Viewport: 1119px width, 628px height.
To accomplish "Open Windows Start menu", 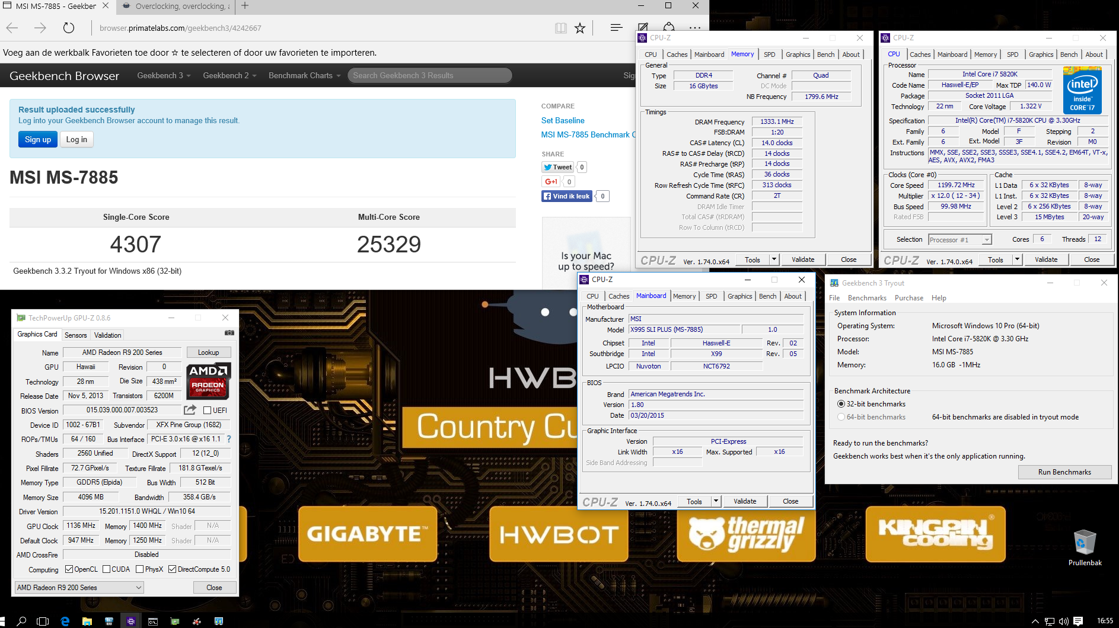I will tap(3, 621).
